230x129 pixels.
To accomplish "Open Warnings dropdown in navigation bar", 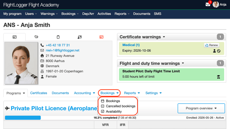I will [x=49, y=14].
